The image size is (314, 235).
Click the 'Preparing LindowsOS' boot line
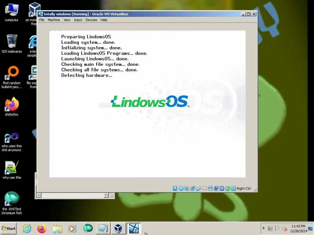point(86,37)
